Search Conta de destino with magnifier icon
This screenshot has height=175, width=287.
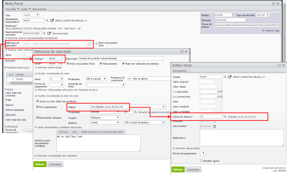(x=225, y=116)
